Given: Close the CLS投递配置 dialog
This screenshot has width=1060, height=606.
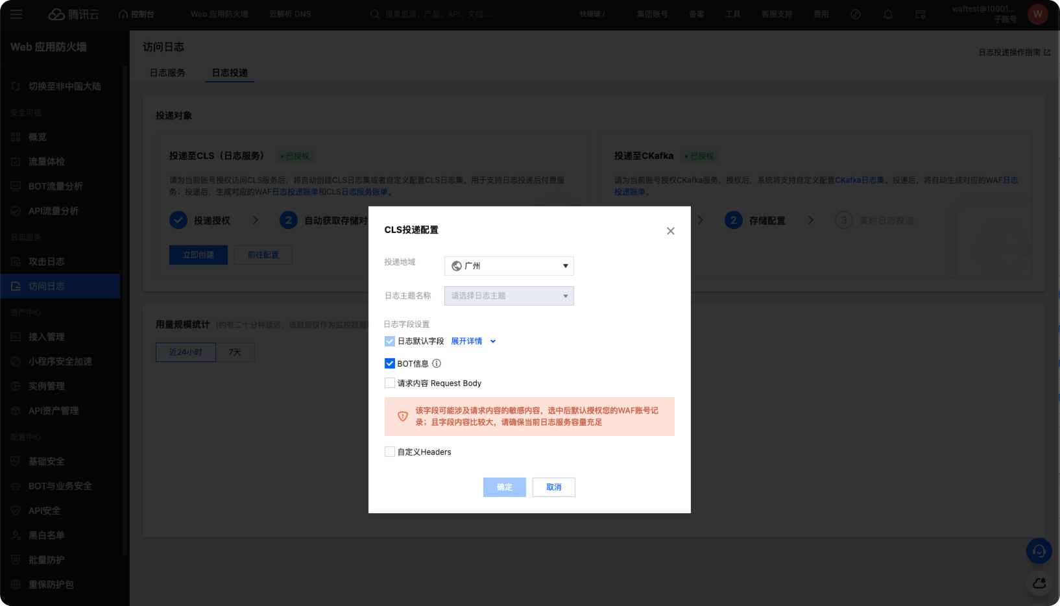Looking at the screenshot, I should pos(671,231).
